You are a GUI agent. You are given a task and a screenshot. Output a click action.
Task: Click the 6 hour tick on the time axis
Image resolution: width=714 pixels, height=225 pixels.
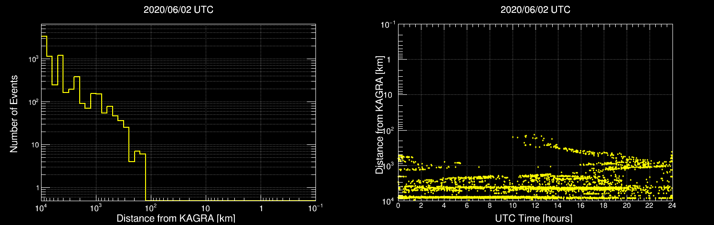(x=467, y=205)
